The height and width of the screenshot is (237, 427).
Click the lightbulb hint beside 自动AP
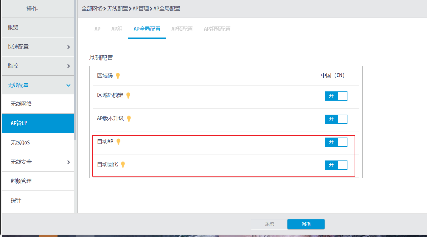[118, 142]
